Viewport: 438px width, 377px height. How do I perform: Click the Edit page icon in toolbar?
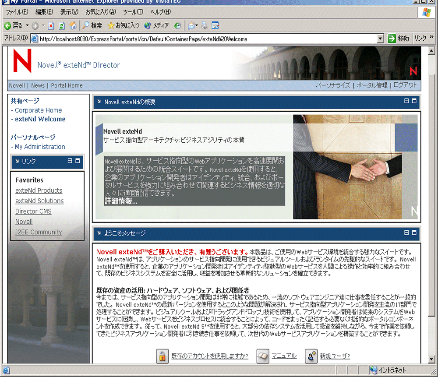(215, 26)
